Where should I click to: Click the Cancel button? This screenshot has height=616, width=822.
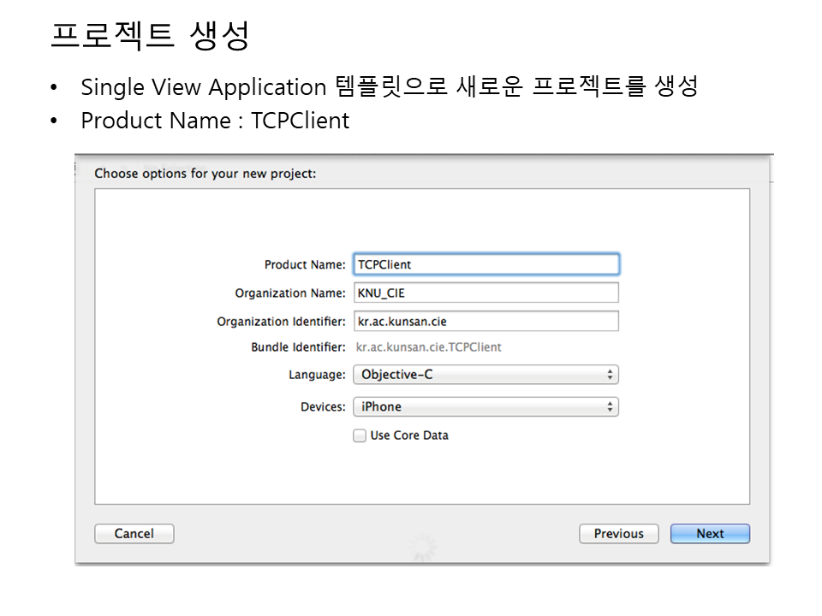[134, 534]
